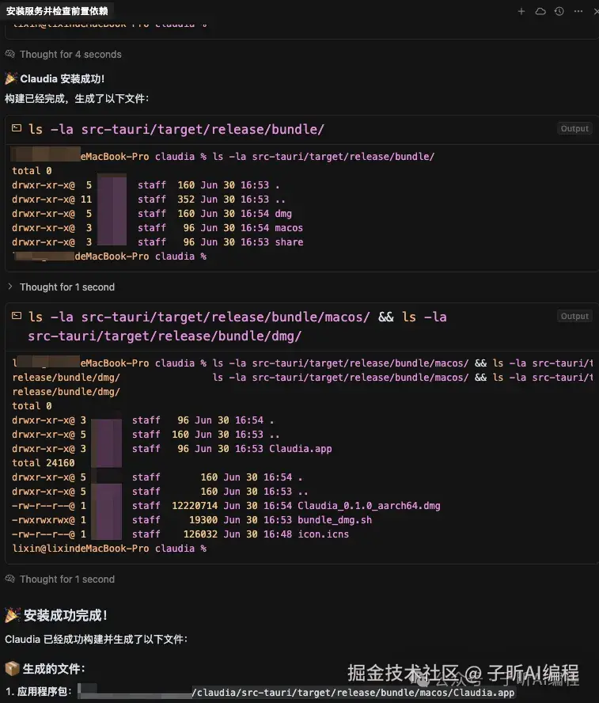Click terminal icon of 'ls -la src-tauri/target/release/bundle/' block
This screenshot has height=703, width=599.
(x=17, y=128)
